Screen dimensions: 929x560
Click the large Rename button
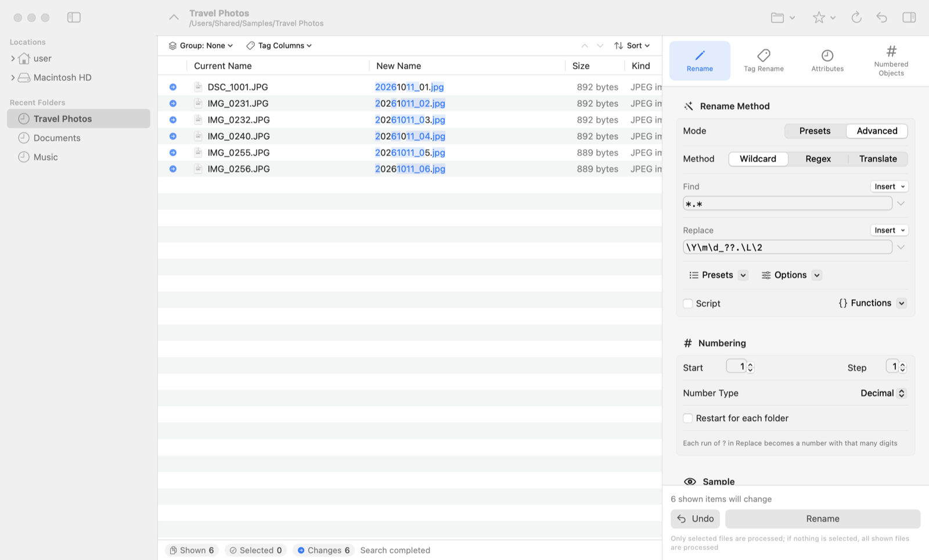(823, 519)
